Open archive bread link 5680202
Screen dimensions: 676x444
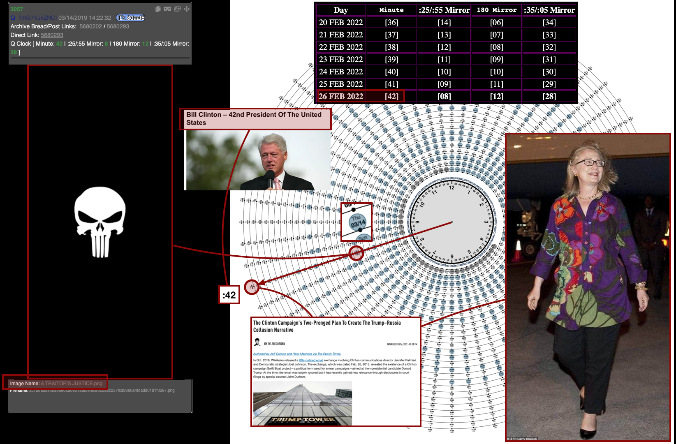click(90, 26)
